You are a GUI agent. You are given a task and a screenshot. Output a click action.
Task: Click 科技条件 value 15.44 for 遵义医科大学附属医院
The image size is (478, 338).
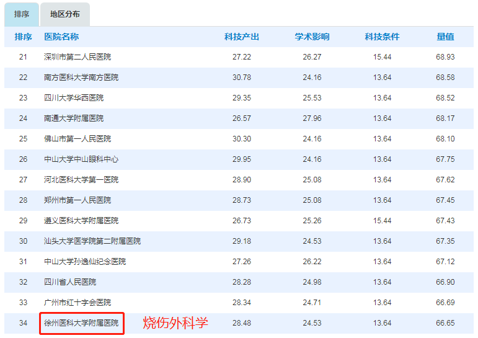(x=383, y=221)
